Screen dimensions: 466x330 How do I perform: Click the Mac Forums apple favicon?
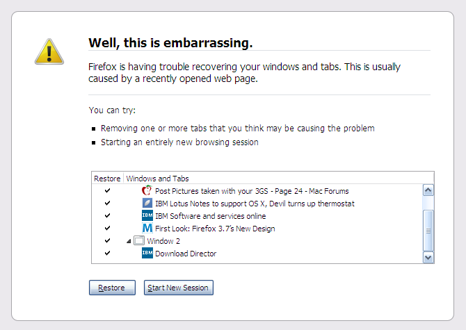(x=147, y=190)
